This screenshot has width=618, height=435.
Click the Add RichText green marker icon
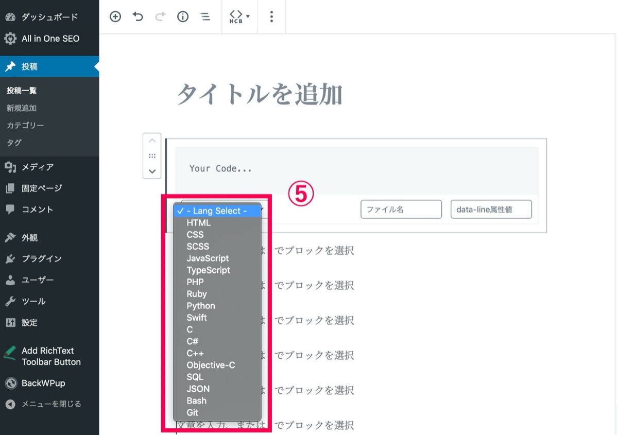(10, 353)
